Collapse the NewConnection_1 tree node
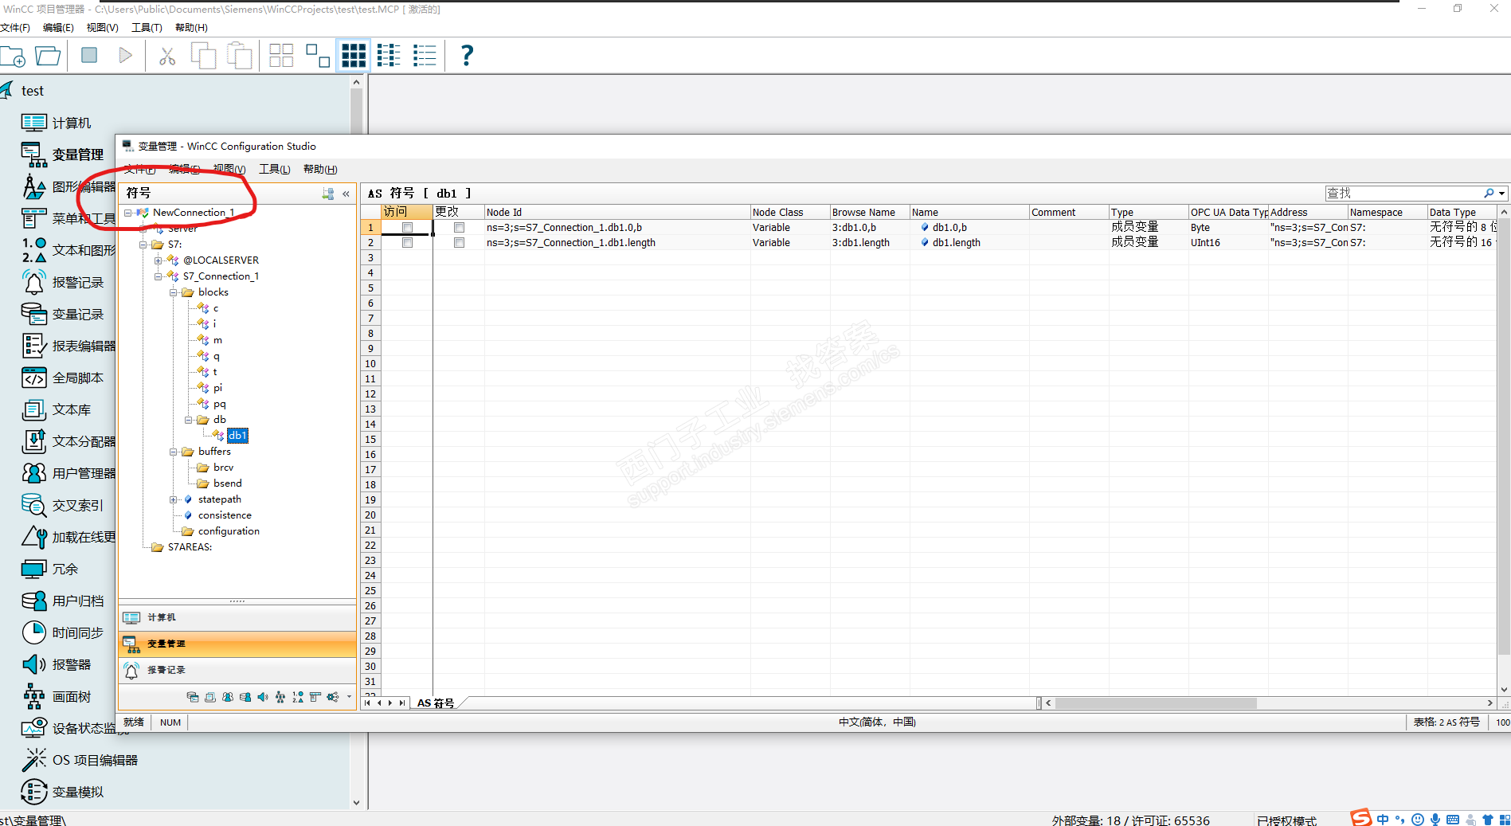The image size is (1511, 826). point(128,213)
